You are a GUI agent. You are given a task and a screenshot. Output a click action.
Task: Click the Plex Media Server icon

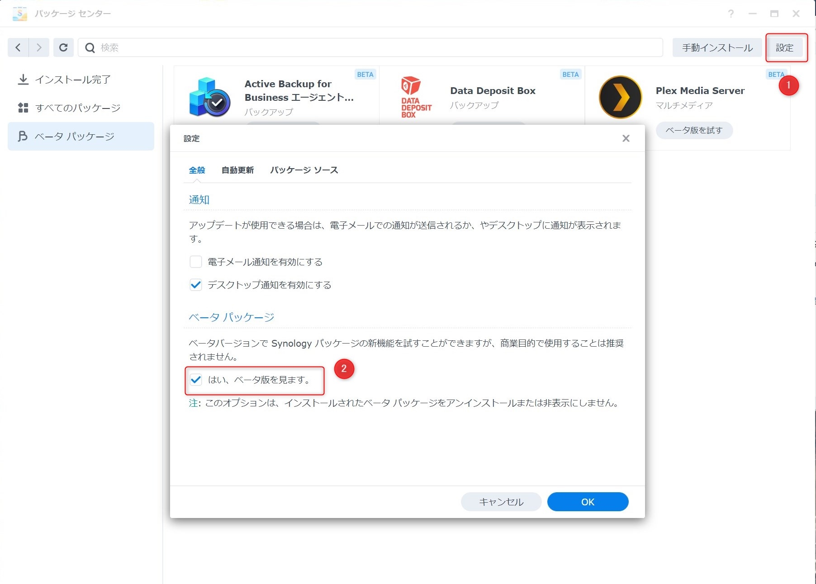[x=620, y=97]
